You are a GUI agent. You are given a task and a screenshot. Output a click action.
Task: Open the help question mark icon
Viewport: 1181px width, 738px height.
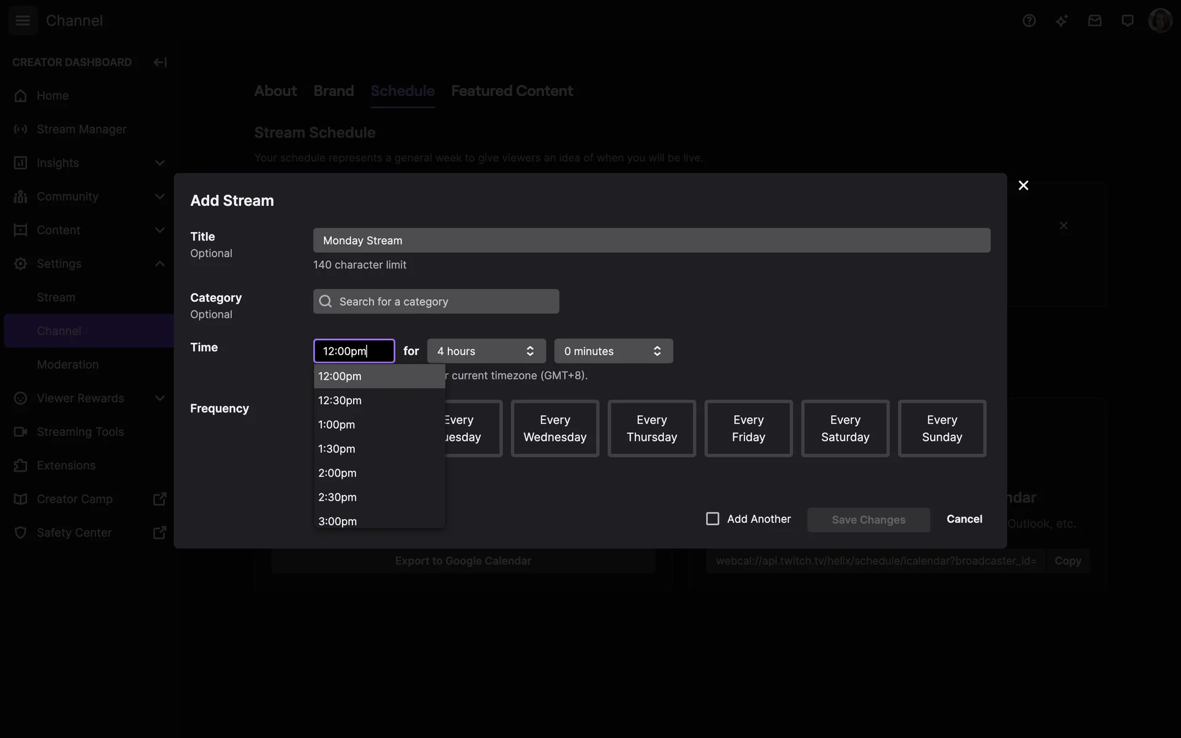click(x=1029, y=21)
